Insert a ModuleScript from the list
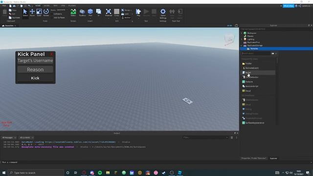 coord(258,86)
